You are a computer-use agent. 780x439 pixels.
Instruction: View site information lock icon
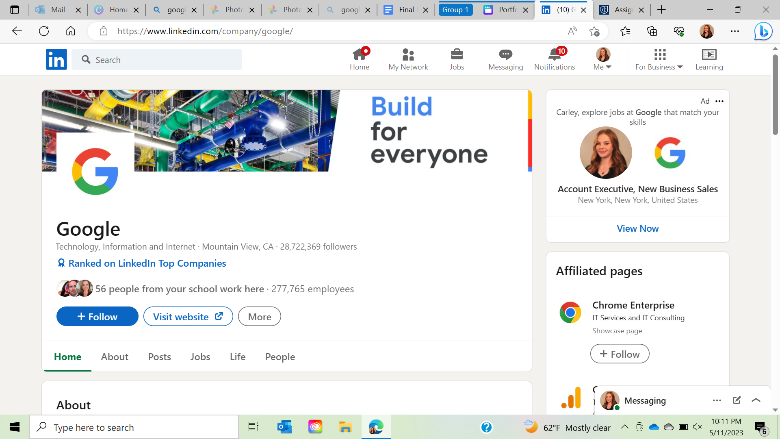coord(104,31)
